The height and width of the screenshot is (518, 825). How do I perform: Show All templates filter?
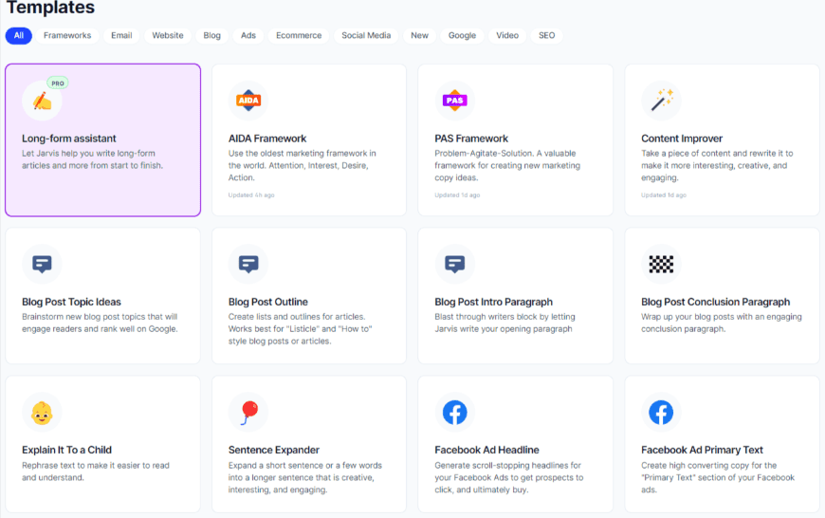pos(18,35)
